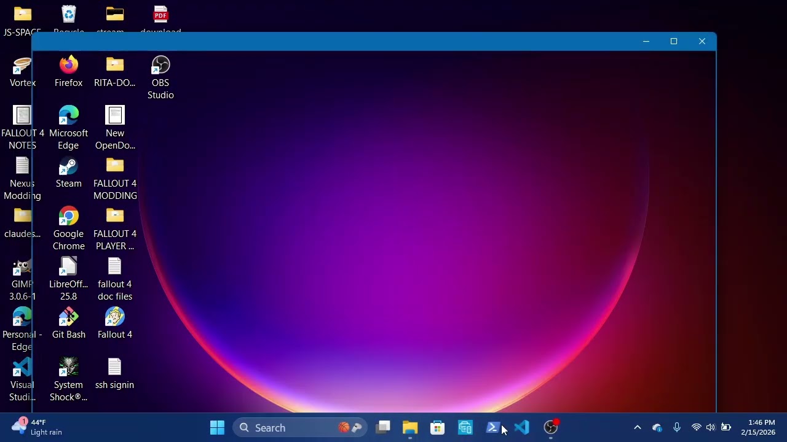
Task: Click the Git Bash desktop icon
Action: point(68,324)
